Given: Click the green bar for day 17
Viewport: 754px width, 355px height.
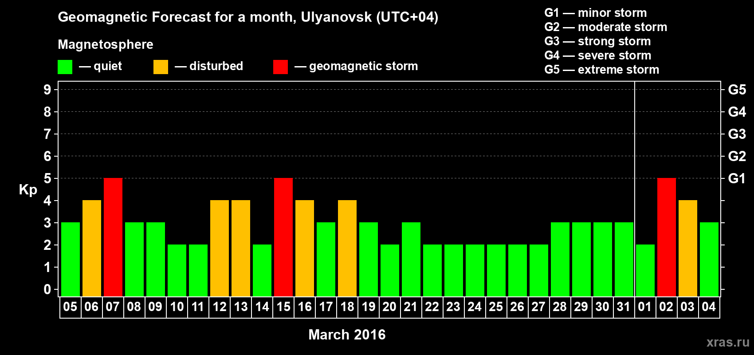Looking at the screenshot, I should click(326, 259).
